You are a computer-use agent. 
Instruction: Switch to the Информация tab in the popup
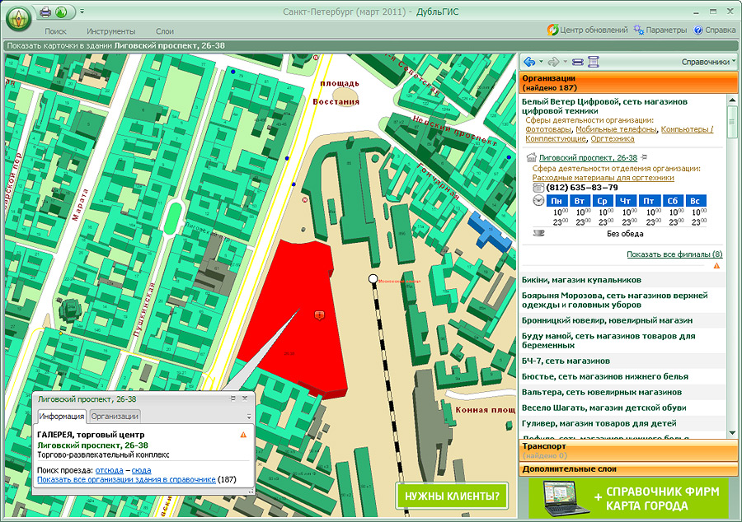point(62,416)
